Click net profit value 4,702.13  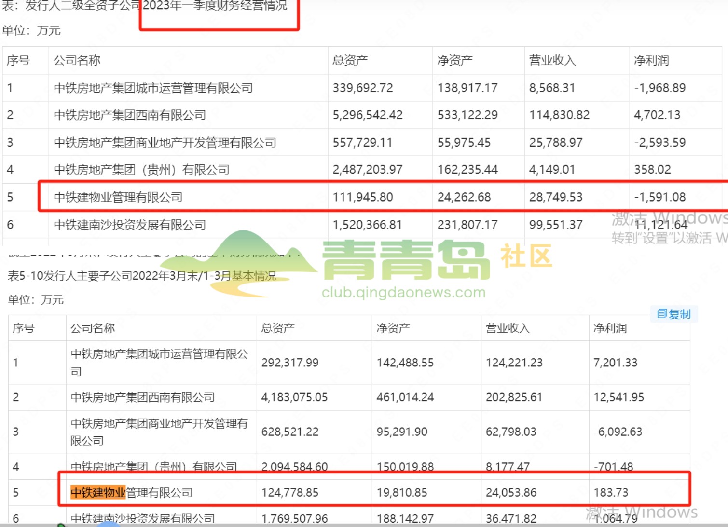tap(657, 115)
